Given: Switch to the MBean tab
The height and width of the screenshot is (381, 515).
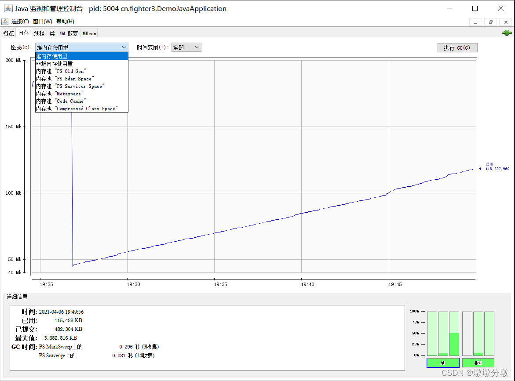Looking at the screenshot, I should click(89, 33).
